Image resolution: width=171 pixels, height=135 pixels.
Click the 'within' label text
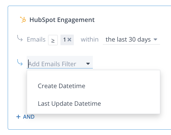(x=90, y=40)
